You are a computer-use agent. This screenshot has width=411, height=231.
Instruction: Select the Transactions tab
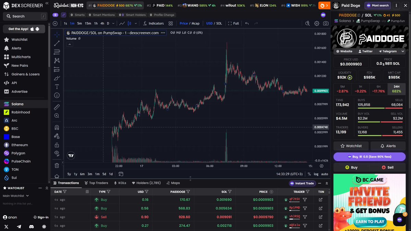(x=66, y=183)
